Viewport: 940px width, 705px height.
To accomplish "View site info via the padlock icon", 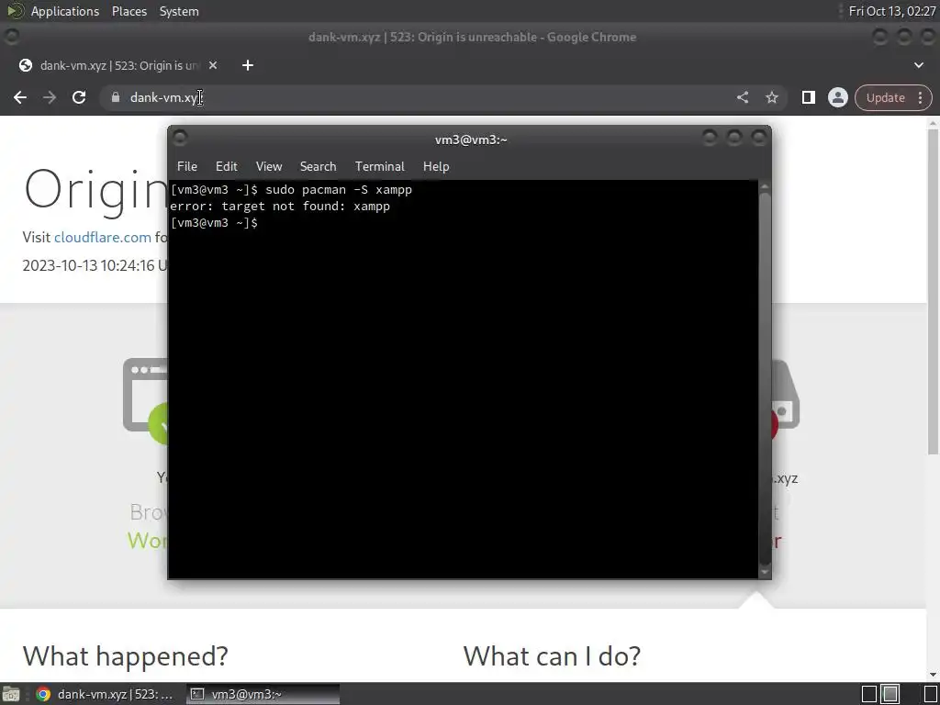I will click(x=116, y=97).
